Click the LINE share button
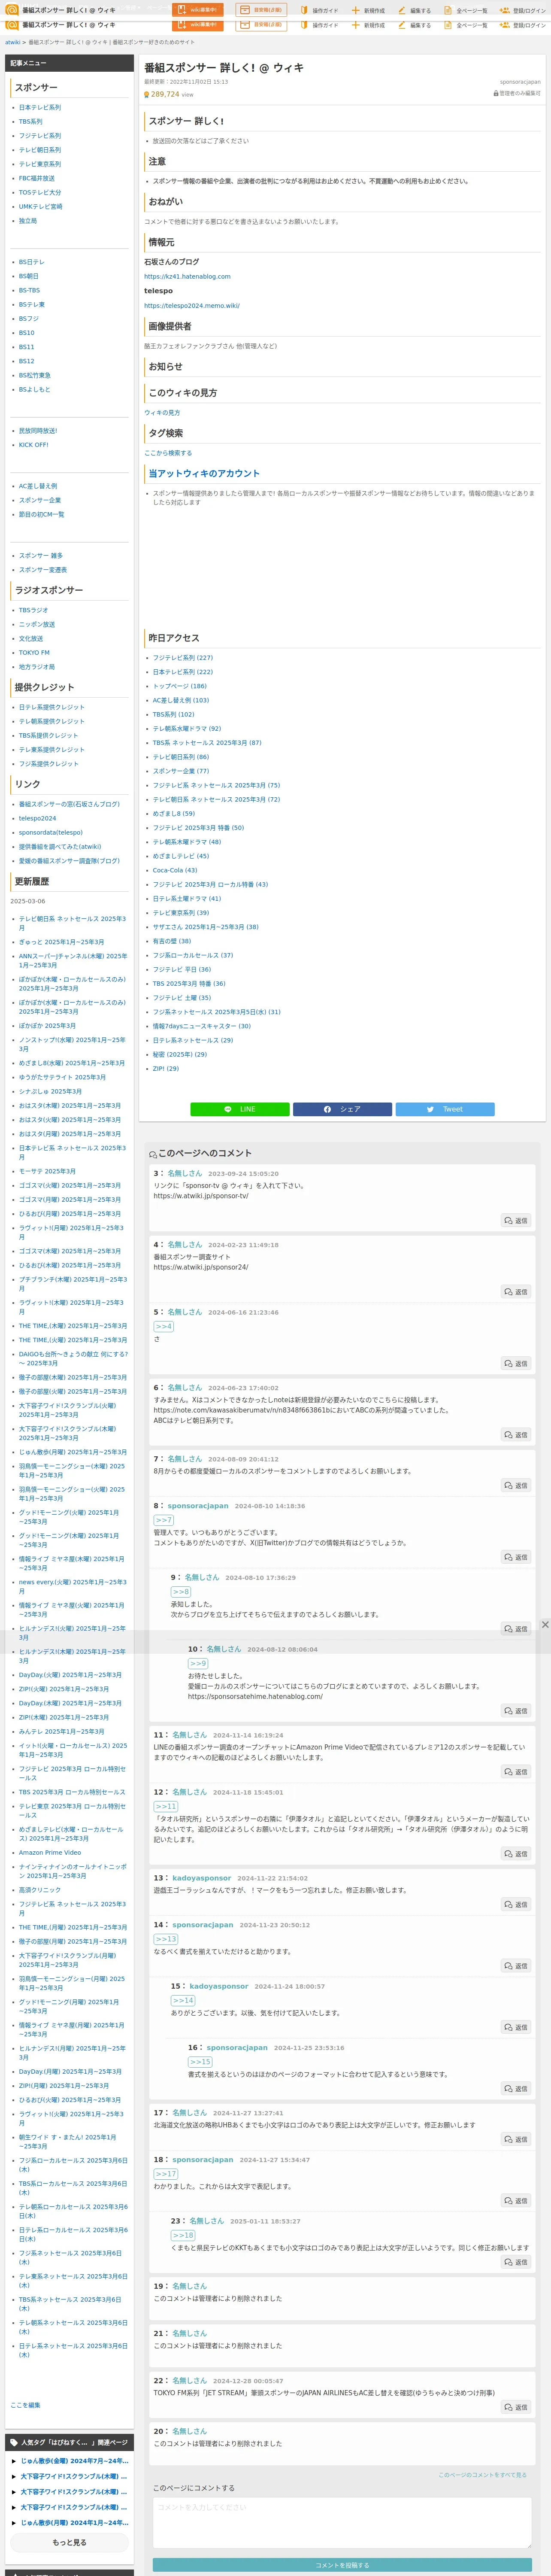 click(240, 1109)
